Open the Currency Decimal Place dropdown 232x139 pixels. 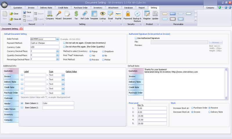click(x=57, y=51)
